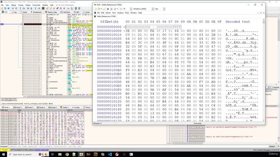This screenshot has width=280, height=157.
Task: Open Visual Studio Code from the taskbar
Action: (110, 154)
